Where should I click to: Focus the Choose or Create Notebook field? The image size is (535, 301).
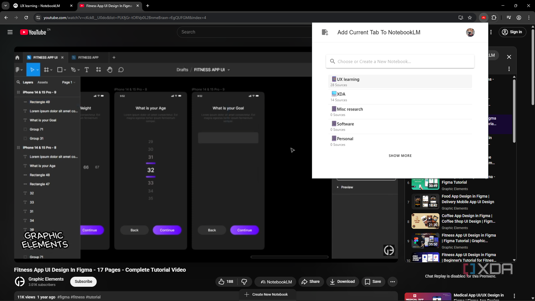[400, 61]
